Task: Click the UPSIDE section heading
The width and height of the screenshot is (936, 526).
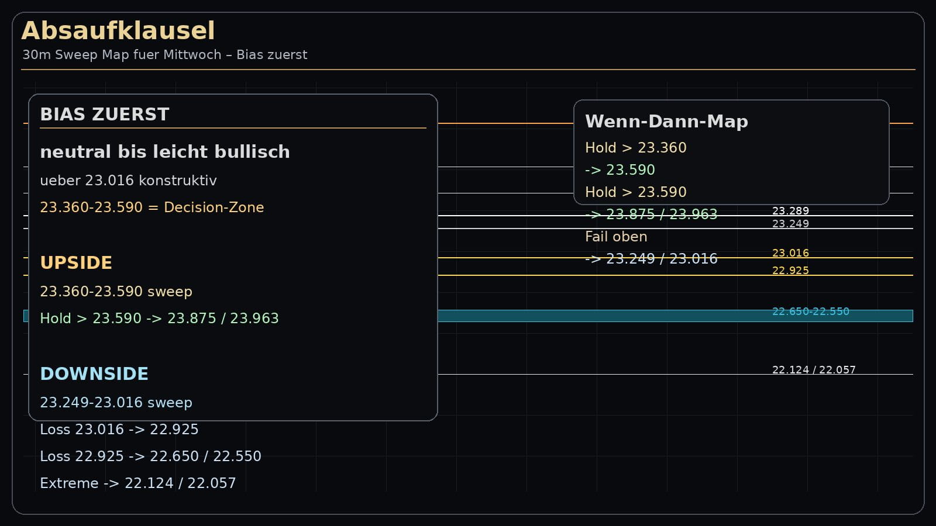Action: [x=76, y=263]
